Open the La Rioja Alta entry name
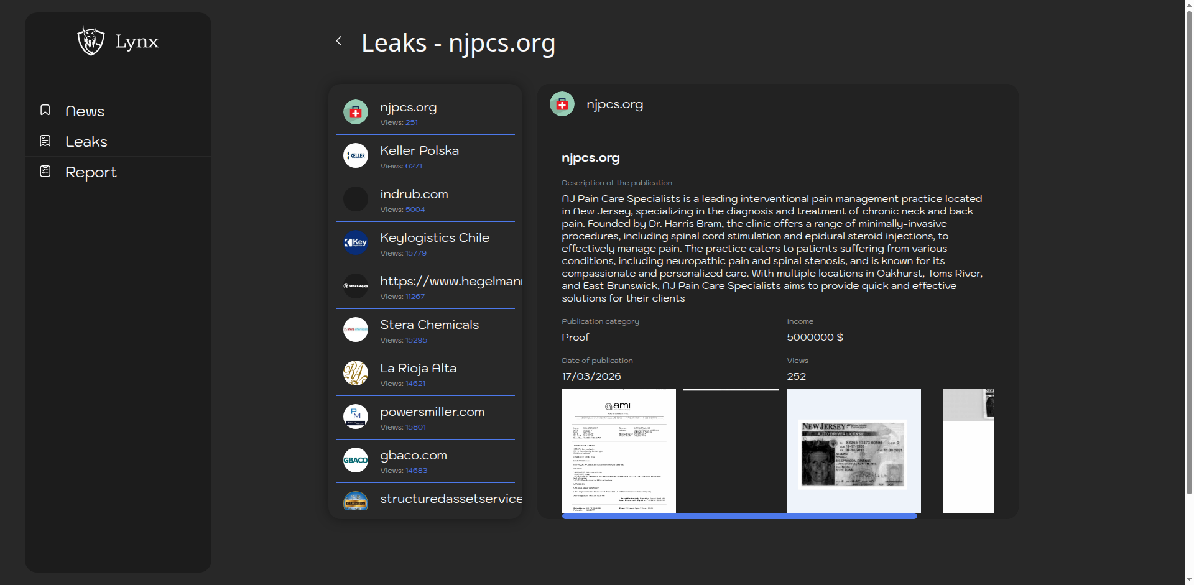Viewport: 1194px width, 585px height. coord(419,368)
